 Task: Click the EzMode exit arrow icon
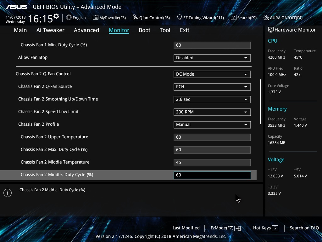(x=238, y=228)
